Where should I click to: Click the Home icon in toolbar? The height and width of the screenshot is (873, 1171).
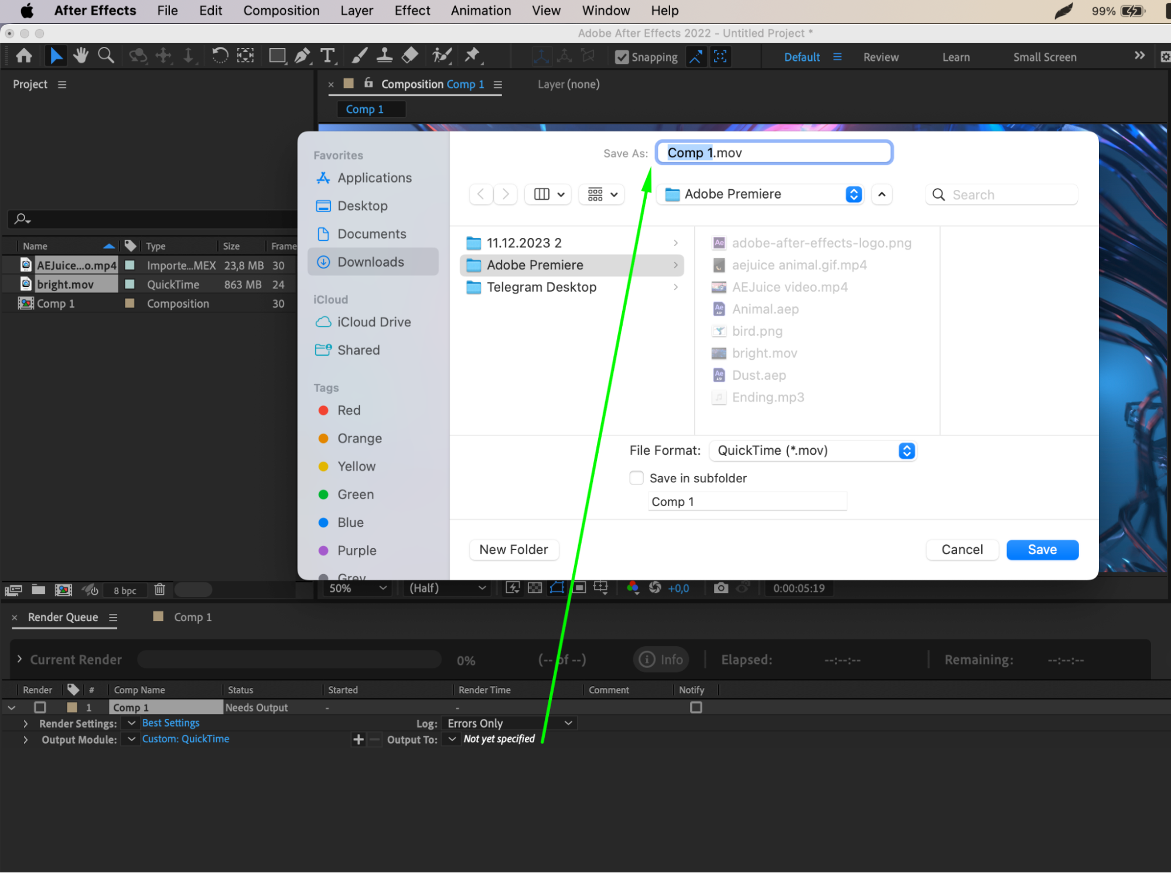coord(24,56)
